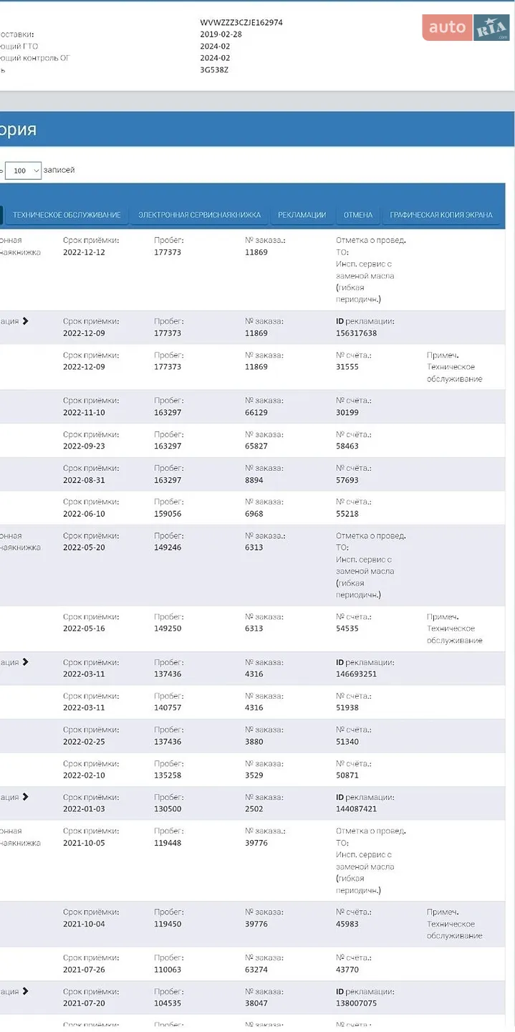This screenshot has height=1032, width=515.
Task: Select the VIN number WVWZZZ3CZJE162974
Action: 241,23
